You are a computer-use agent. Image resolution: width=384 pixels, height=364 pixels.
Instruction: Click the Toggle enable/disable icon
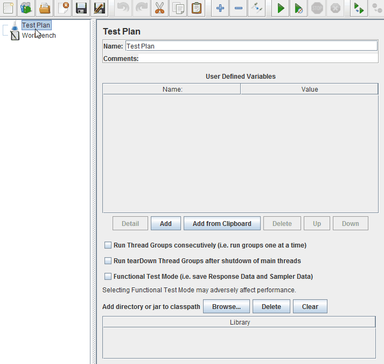[257, 8]
